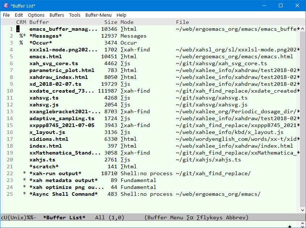Select the *scratch* buffer entry
The image size is (306, 228).
(44, 166)
